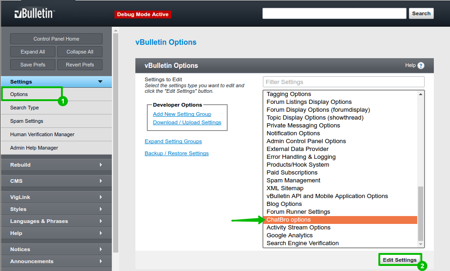The width and height of the screenshot is (450, 271).
Task: Select Admin Control Panel Options
Action: (x=341, y=141)
